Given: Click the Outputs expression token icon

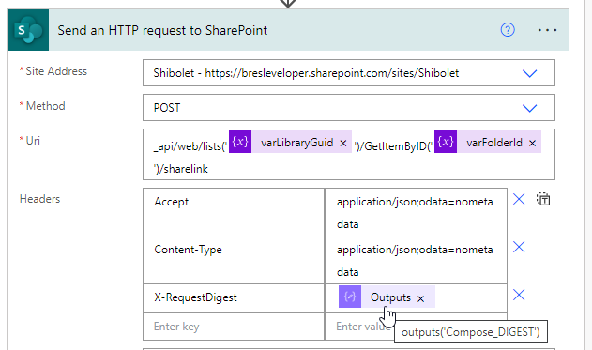Looking at the screenshot, I should (350, 297).
